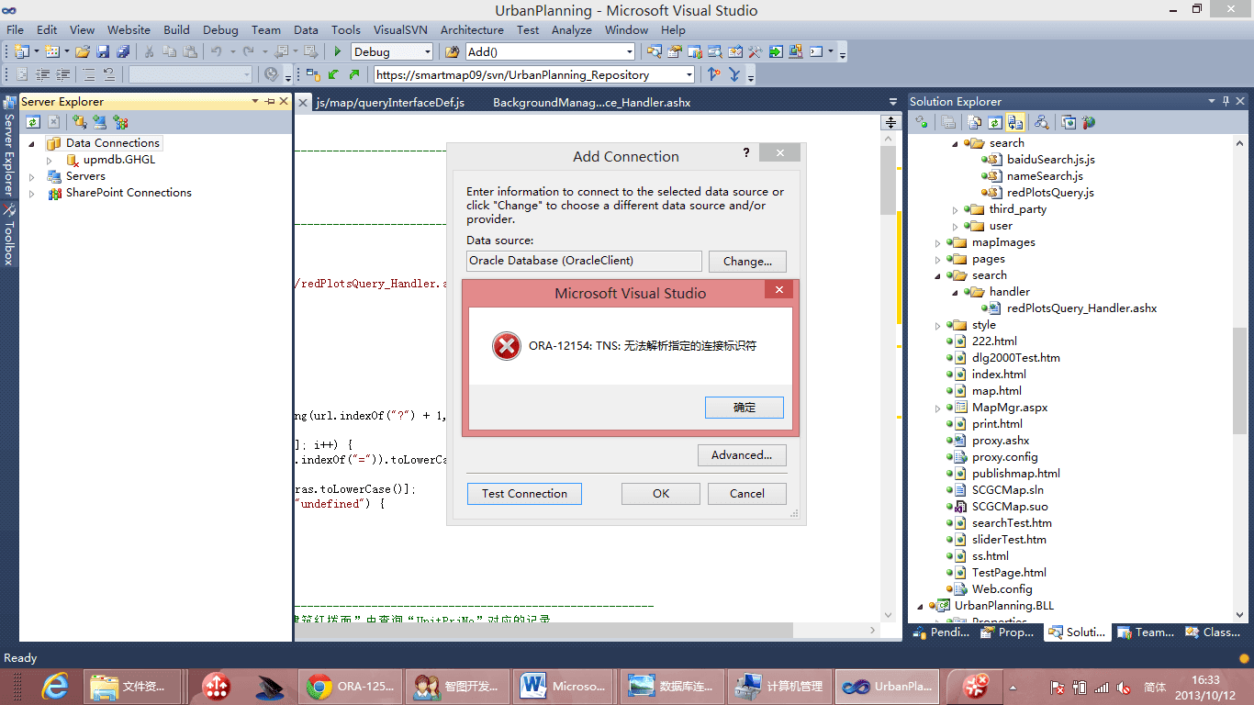Open the Debug configuration dropdown

(x=427, y=51)
